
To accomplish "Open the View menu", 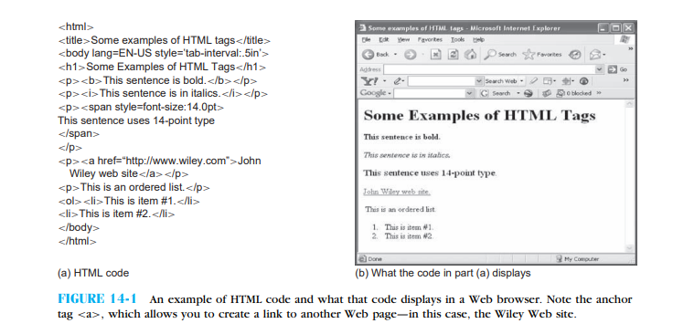I will [x=403, y=39].
